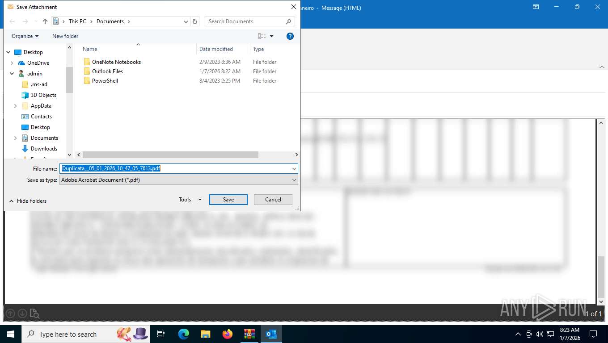Image resolution: width=608 pixels, height=343 pixels.
Task: Select OneDrive in the navigation pane
Action: pos(38,63)
